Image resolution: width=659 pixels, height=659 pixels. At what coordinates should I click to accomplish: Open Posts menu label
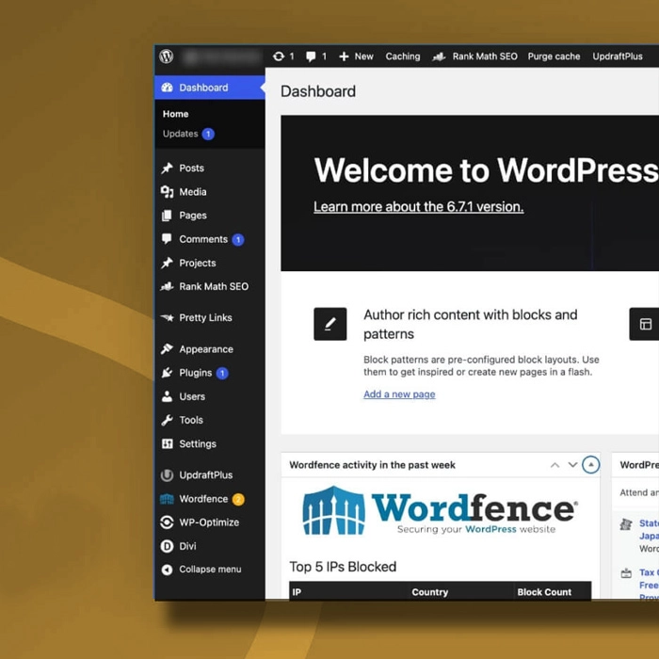pyautogui.click(x=192, y=169)
